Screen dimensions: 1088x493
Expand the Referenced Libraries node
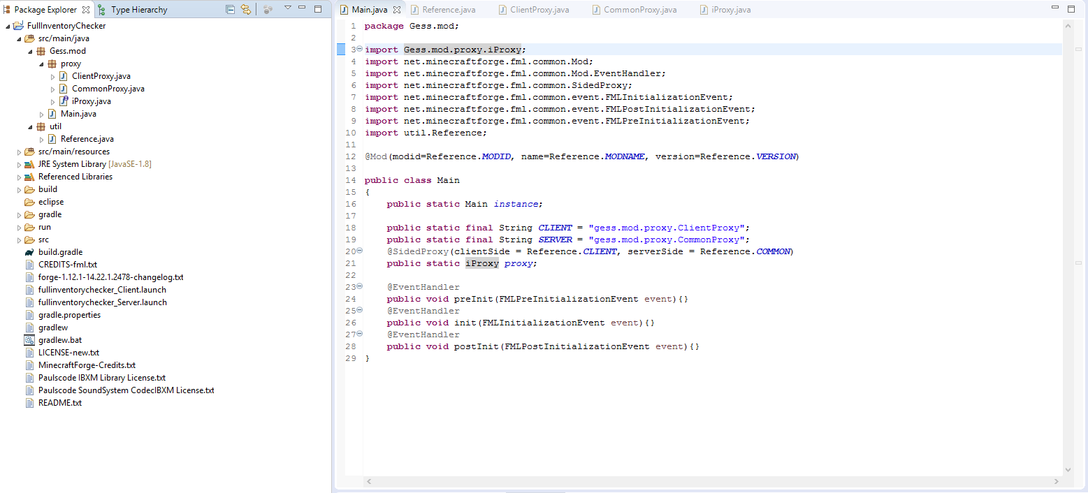pyautogui.click(x=20, y=177)
